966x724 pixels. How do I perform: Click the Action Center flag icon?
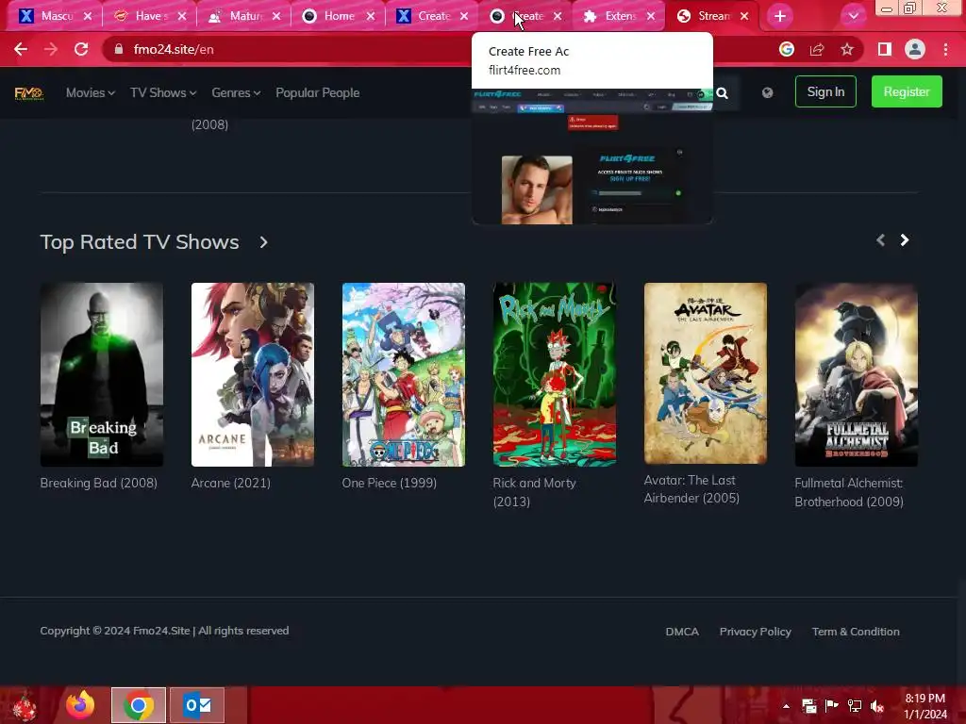pos(832,706)
